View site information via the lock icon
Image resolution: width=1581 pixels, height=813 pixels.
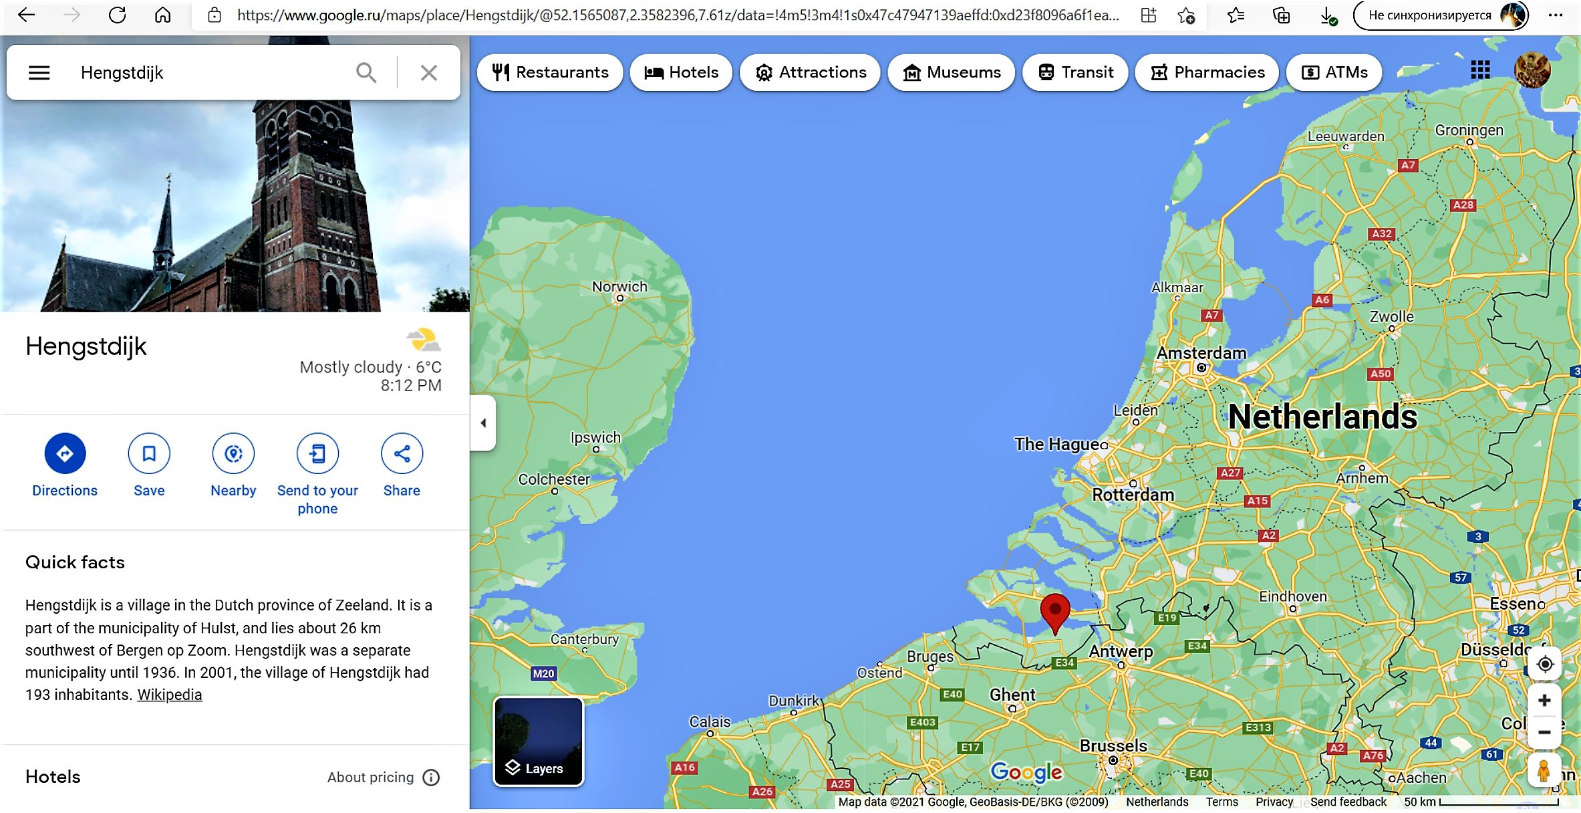(214, 15)
